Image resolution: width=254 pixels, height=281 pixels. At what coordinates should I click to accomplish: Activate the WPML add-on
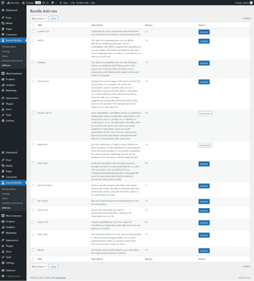click(x=204, y=41)
